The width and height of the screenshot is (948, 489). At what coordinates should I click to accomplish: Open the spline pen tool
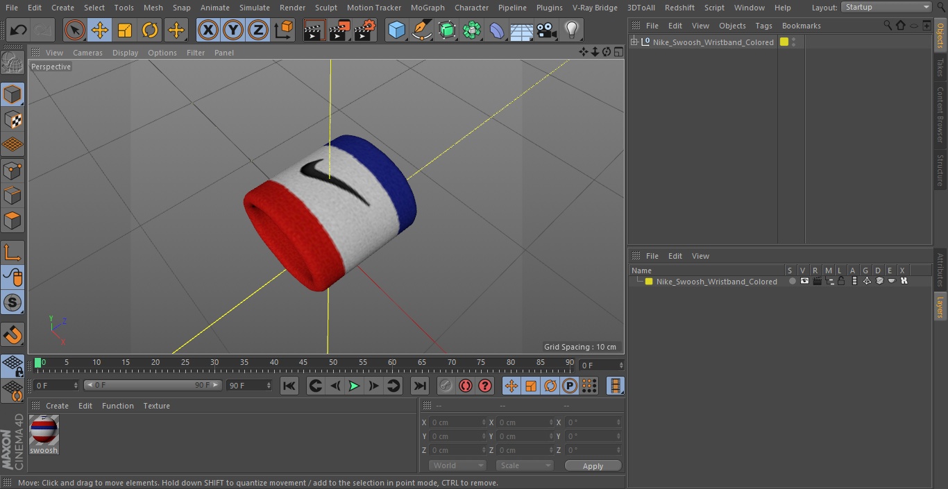421,31
